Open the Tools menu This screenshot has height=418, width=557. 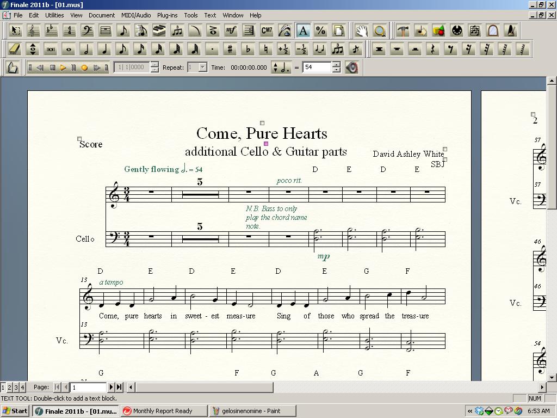pos(191,15)
